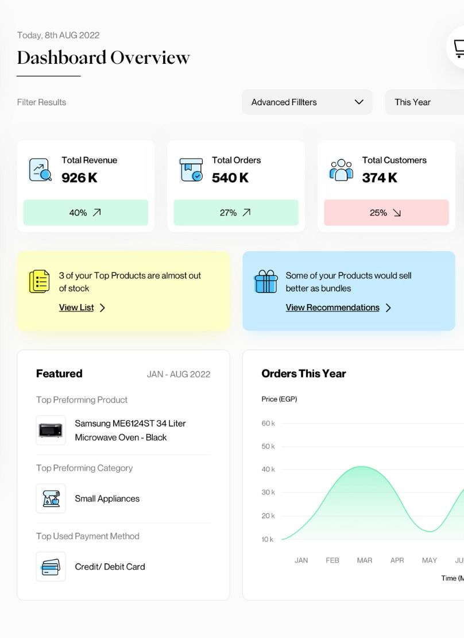Click the 40% revenue growth badge
The height and width of the screenshot is (638, 464).
(x=86, y=213)
